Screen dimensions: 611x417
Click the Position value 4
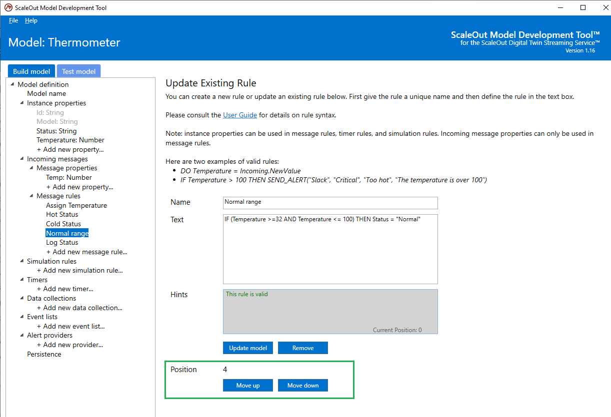(225, 370)
